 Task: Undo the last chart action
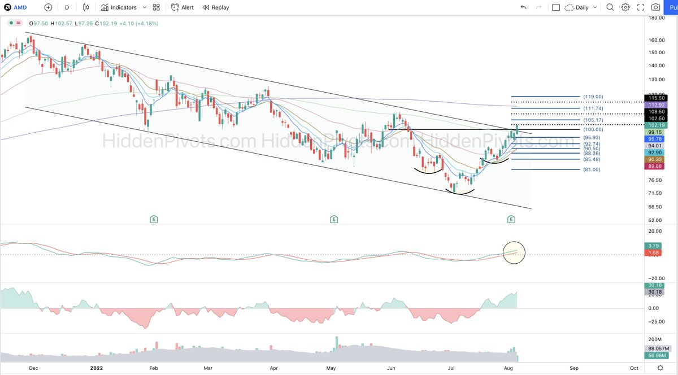pos(523,7)
